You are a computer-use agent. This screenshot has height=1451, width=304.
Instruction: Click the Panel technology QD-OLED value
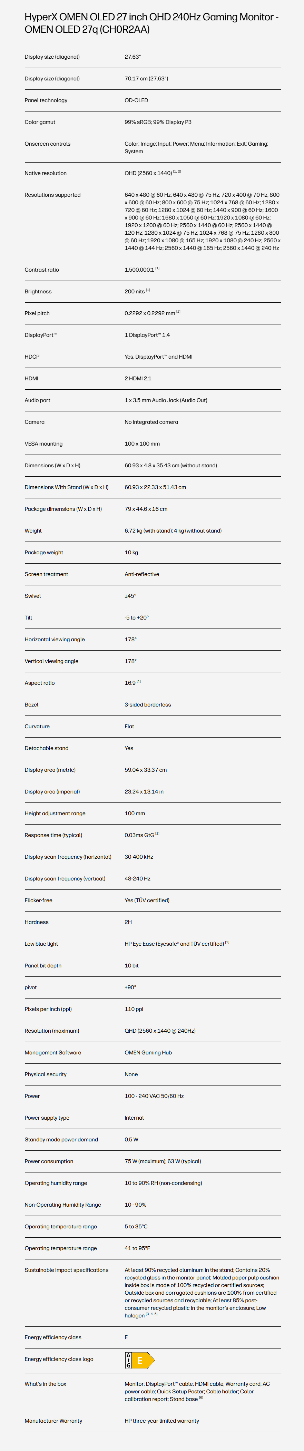(x=136, y=100)
